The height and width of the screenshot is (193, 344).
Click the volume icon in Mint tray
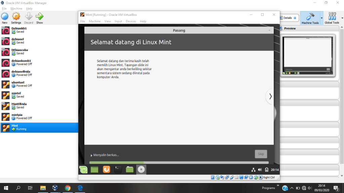[x=260, y=170]
